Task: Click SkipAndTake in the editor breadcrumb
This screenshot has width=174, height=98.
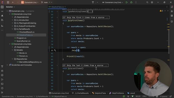Action: click(99, 93)
